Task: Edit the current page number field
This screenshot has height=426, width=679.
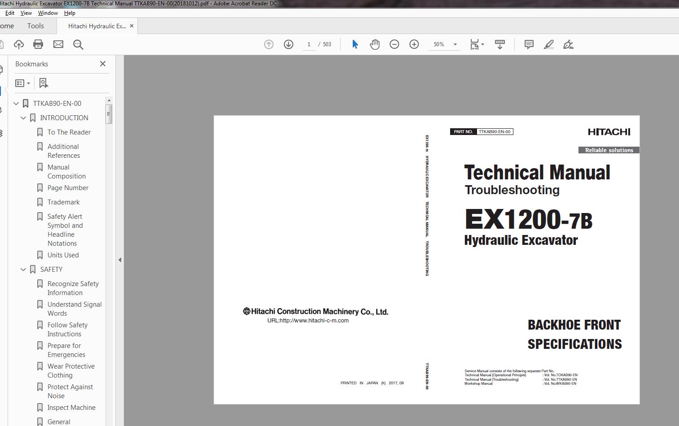Action: tap(309, 44)
